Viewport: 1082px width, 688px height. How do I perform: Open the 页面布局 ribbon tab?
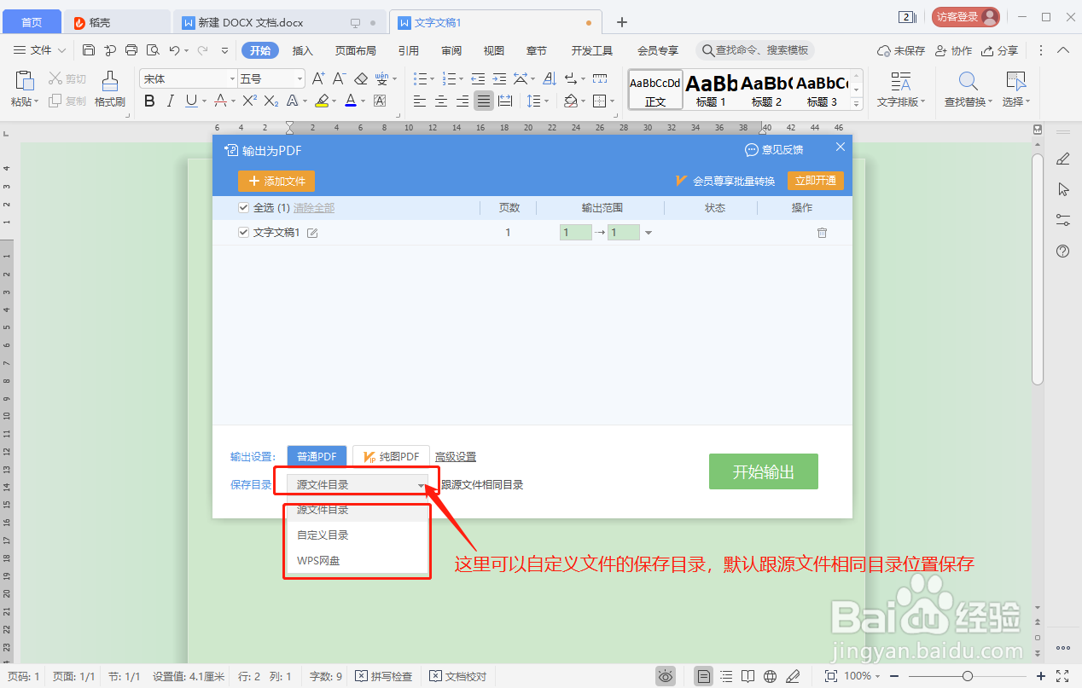tap(355, 50)
